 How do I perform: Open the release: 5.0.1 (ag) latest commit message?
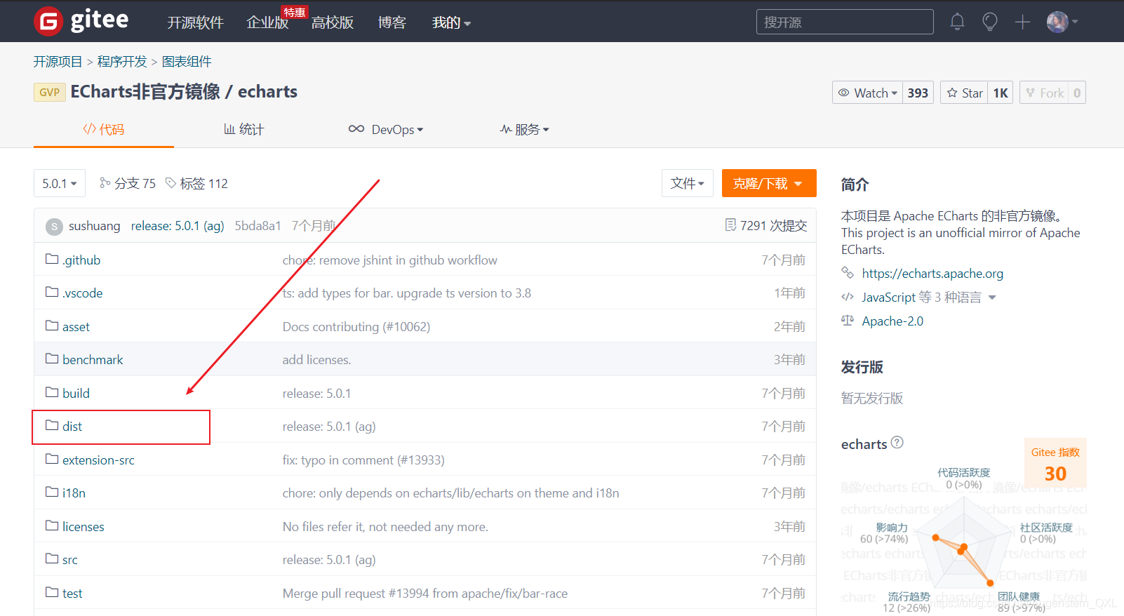point(178,226)
